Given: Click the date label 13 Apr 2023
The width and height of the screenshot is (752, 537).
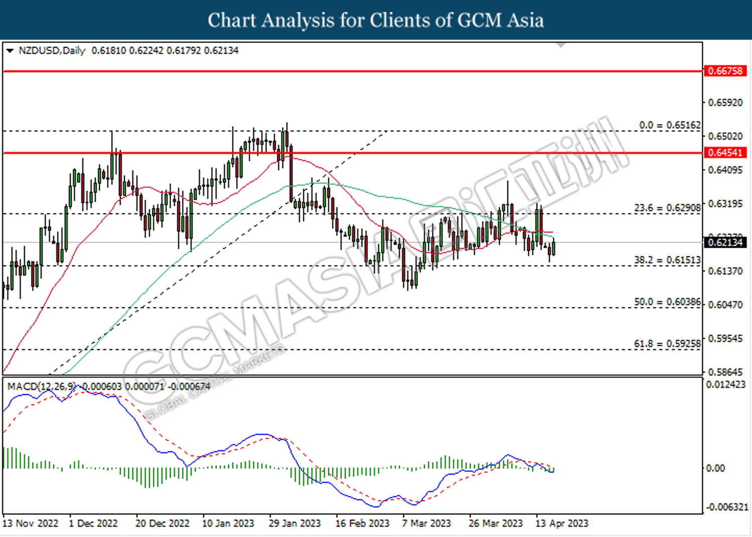Looking at the screenshot, I should click(x=562, y=523).
